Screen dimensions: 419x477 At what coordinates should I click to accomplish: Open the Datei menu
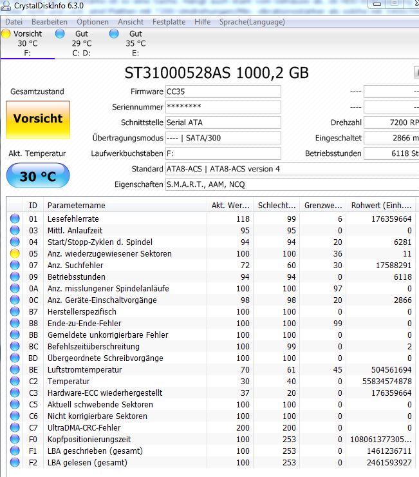[14, 22]
